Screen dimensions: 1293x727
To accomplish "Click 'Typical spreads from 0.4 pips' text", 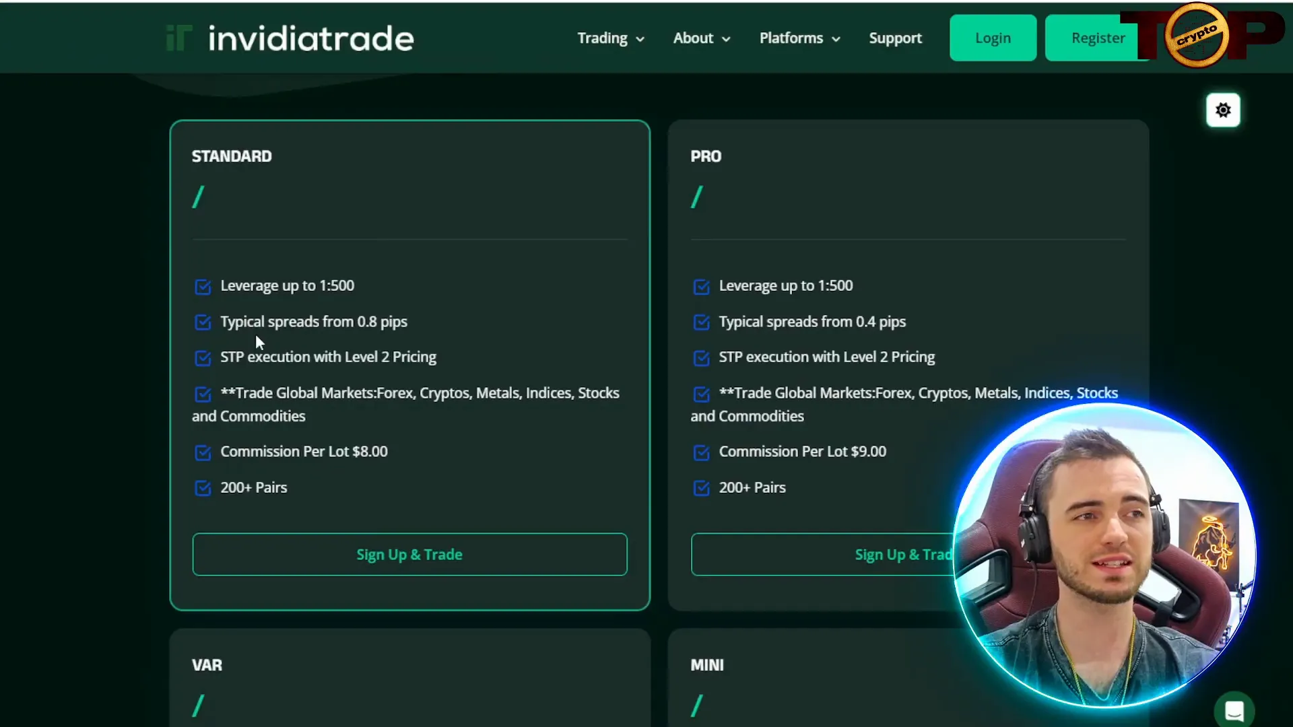I will click(812, 322).
